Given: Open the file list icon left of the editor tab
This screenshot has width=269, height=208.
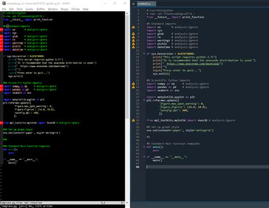Looking at the screenshot, I should 133,4.
